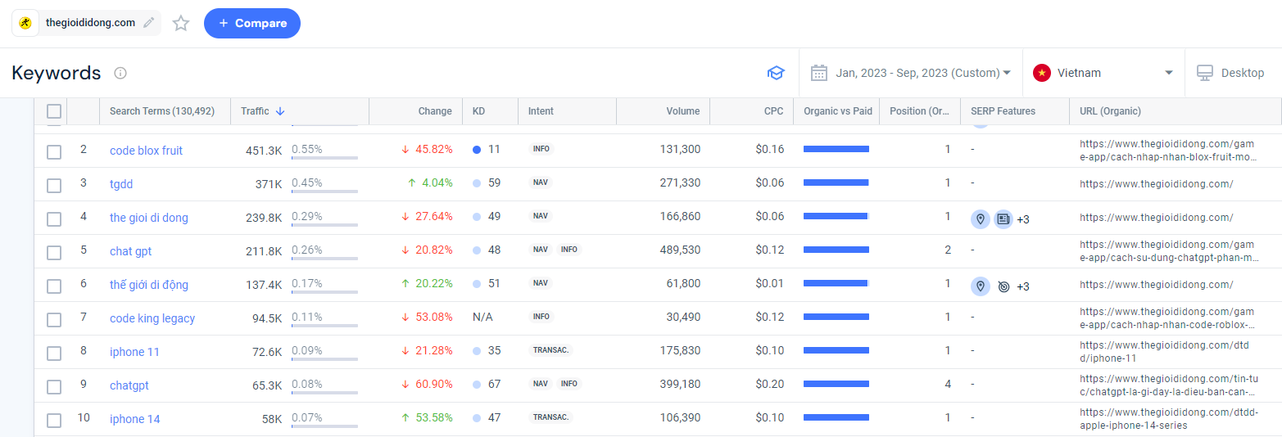
Task: Click organic vs paid bar for iphone 14
Action: click(x=836, y=417)
